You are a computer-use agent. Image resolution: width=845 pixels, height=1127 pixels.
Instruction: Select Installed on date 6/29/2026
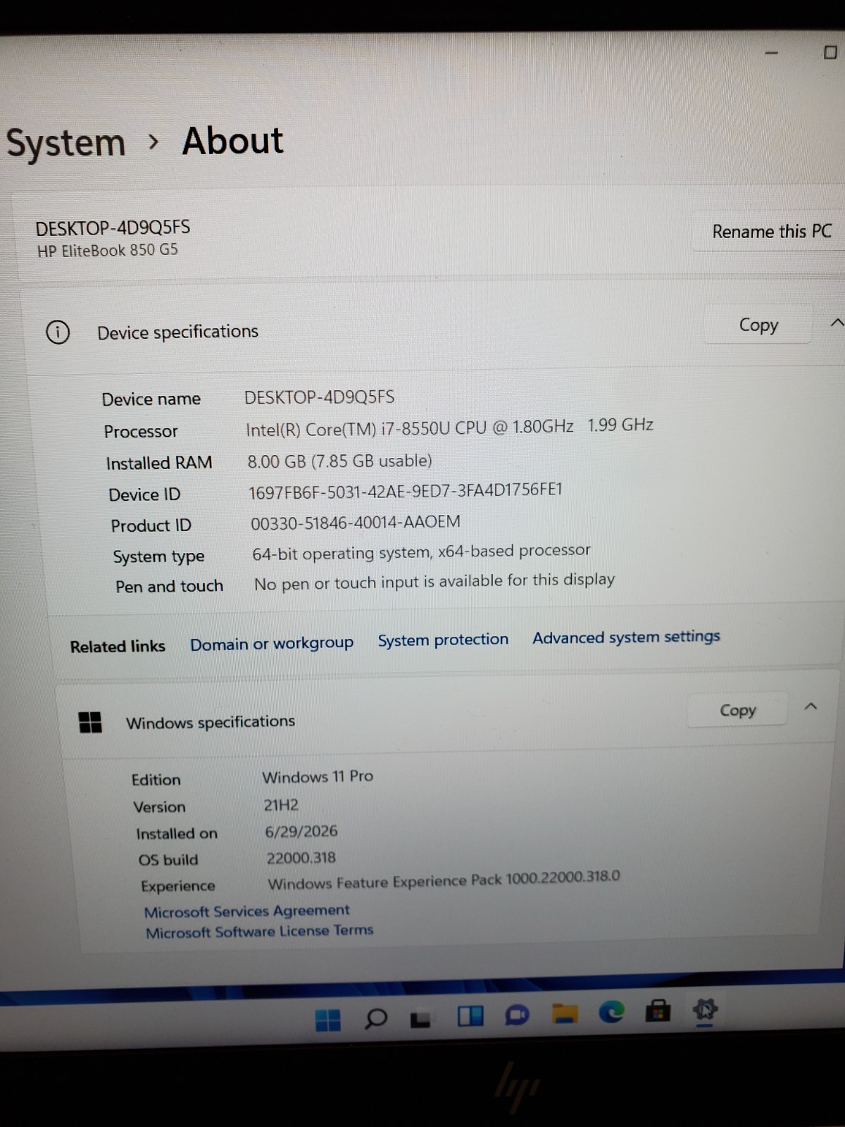[301, 831]
